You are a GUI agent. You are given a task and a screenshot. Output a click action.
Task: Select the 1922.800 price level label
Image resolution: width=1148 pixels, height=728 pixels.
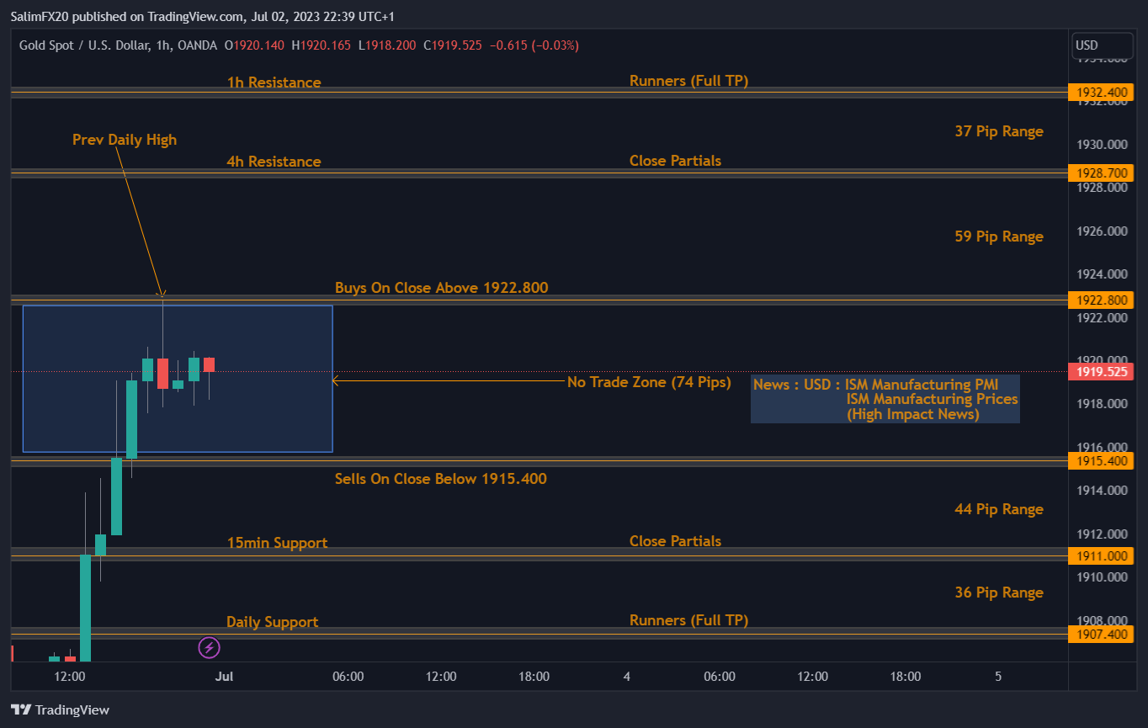point(1101,300)
